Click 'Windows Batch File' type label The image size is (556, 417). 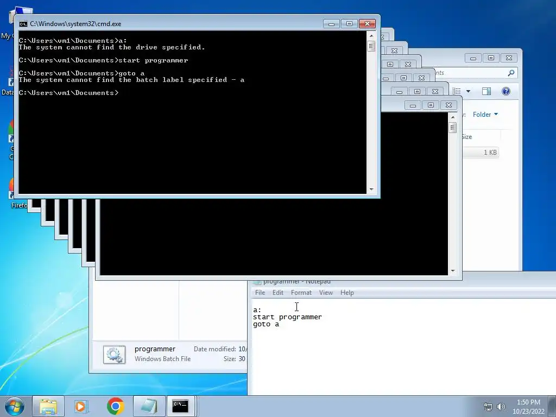pos(163,359)
